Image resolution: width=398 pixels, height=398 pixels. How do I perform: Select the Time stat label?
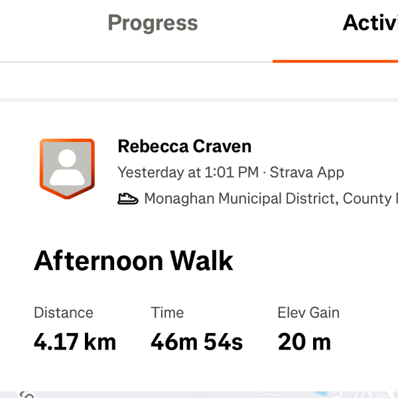click(167, 312)
